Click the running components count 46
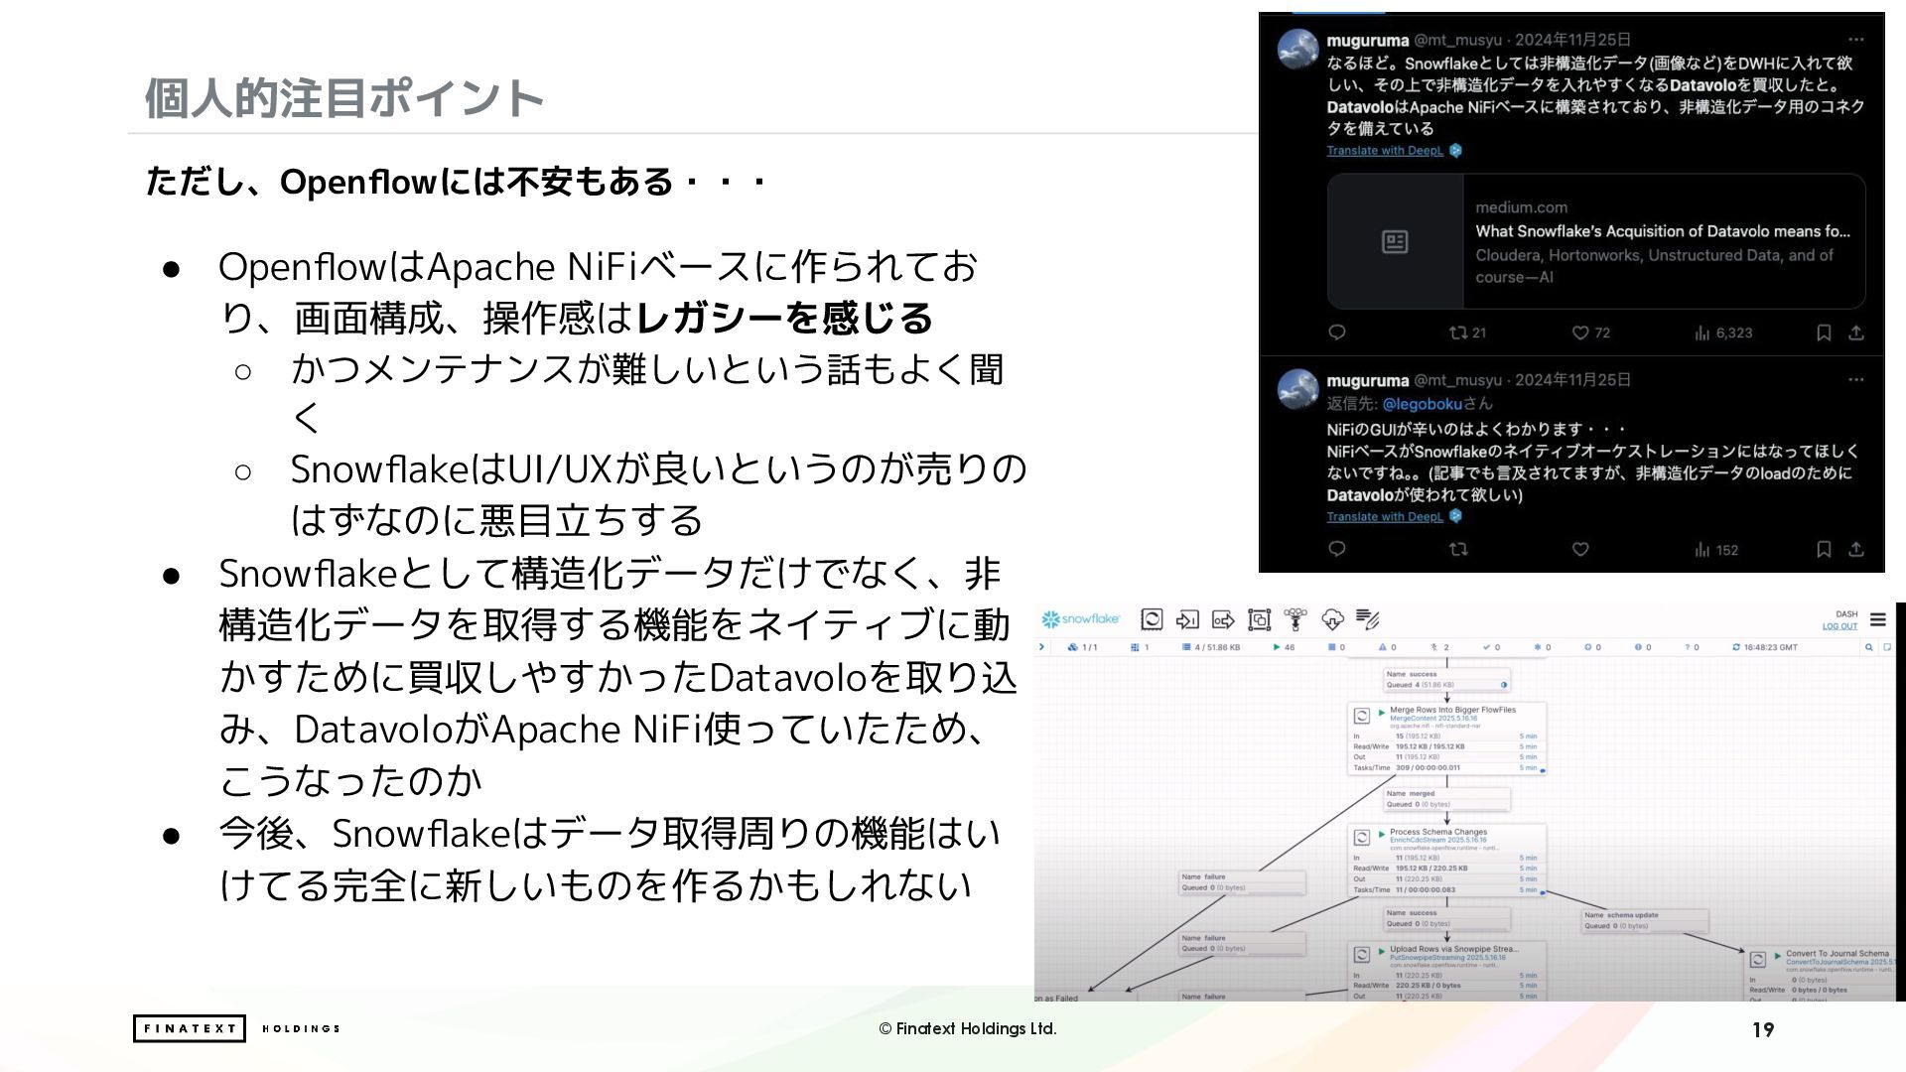 tap(1284, 647)
